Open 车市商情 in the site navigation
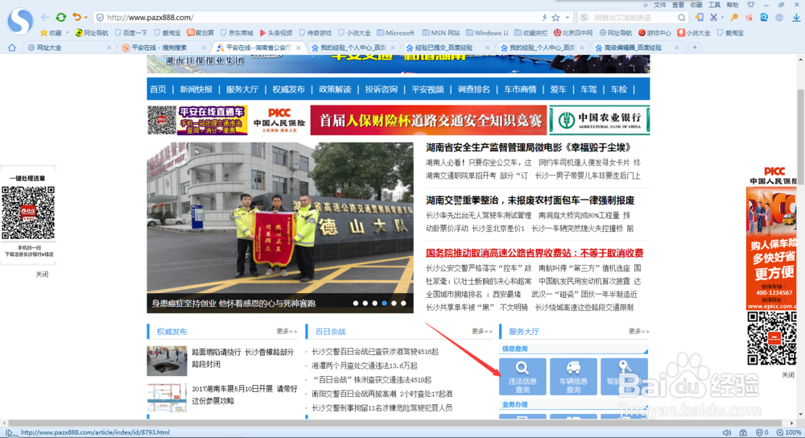 (x=520, y=89)
